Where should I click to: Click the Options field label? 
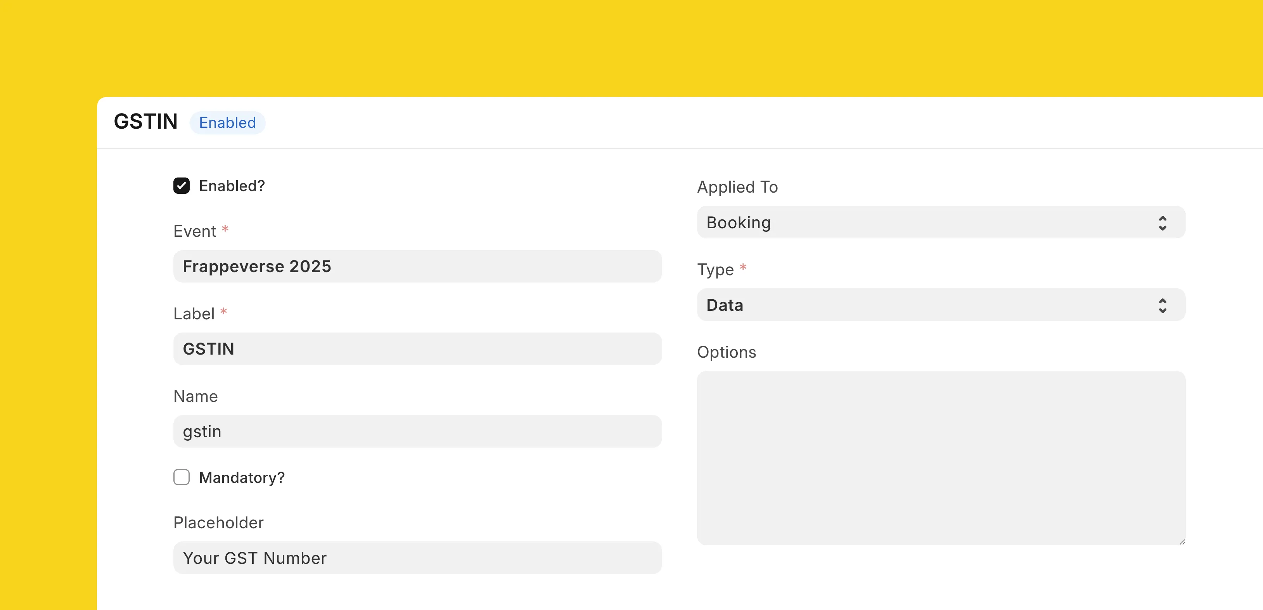tap(726, 352)
